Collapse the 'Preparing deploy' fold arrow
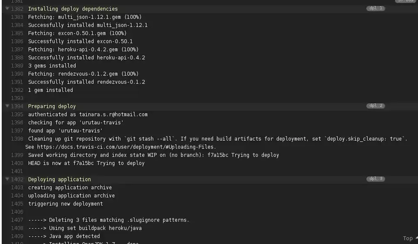 tap(7, 106)
